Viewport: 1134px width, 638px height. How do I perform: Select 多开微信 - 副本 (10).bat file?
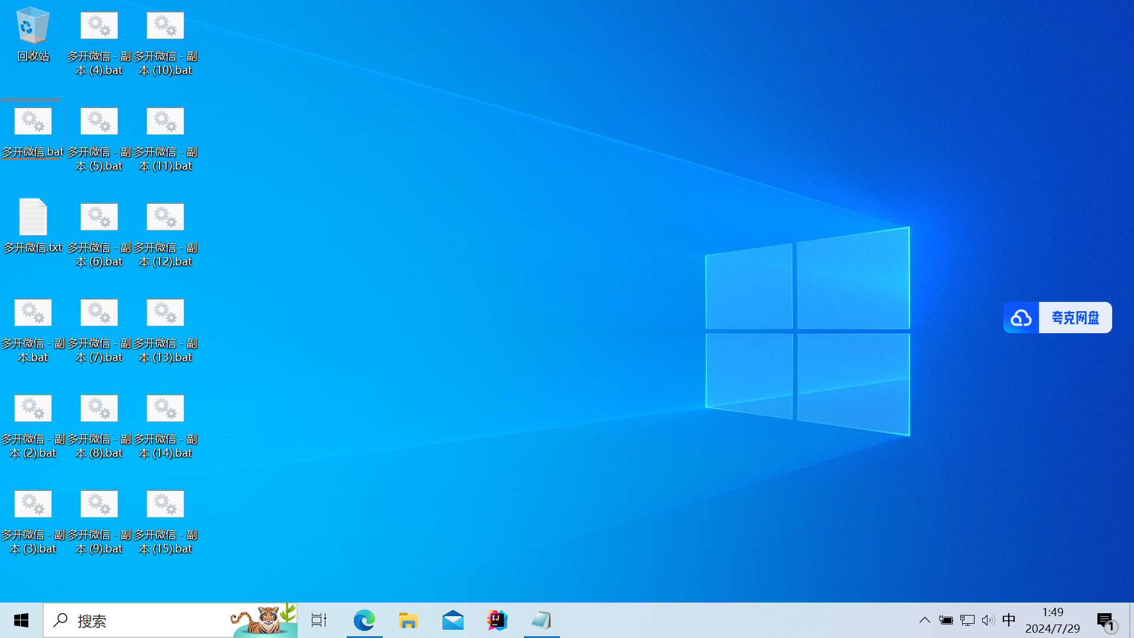[165, 44]
